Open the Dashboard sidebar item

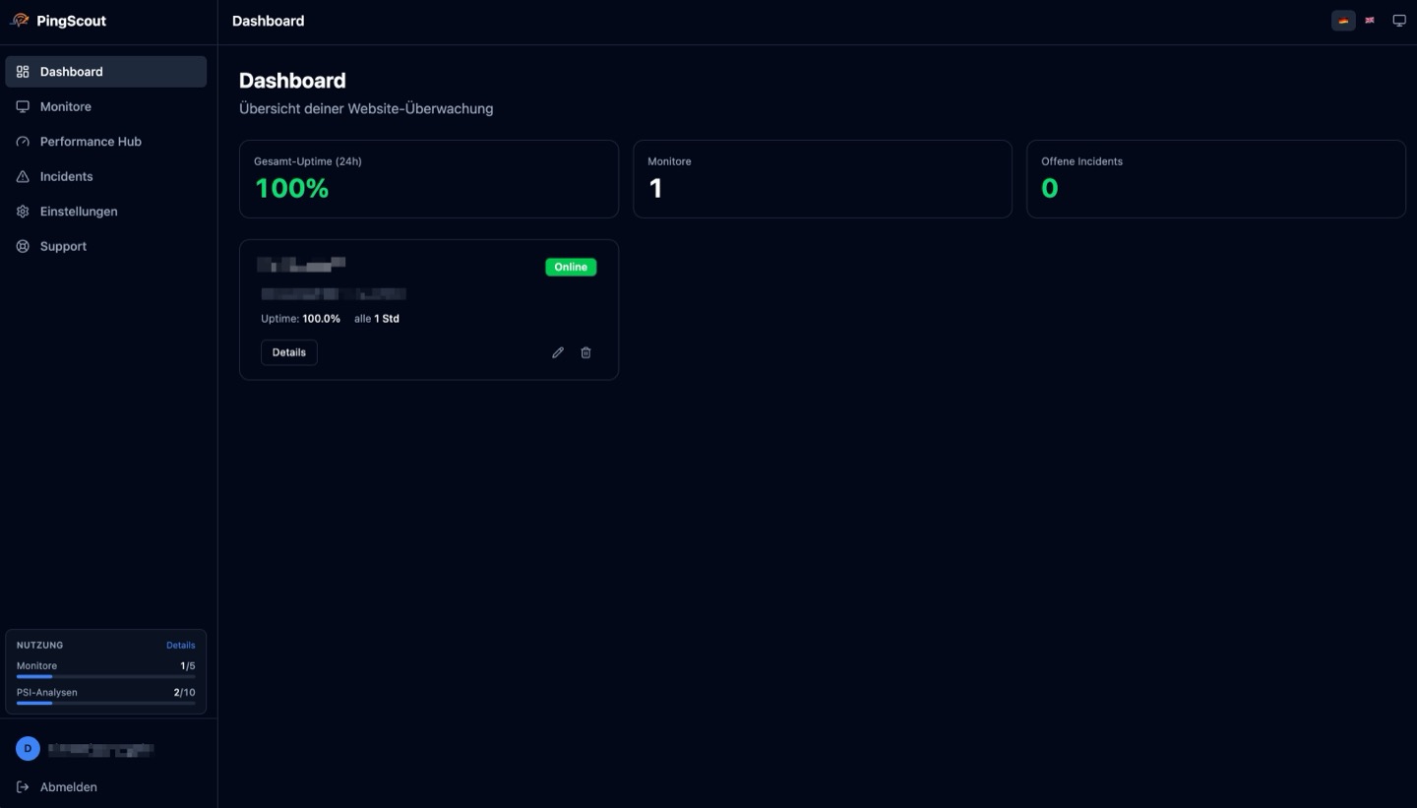coord(106,72)
